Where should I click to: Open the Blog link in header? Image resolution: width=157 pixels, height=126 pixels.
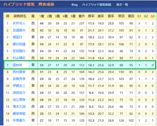pyautogui.click(x=75, y=5)
